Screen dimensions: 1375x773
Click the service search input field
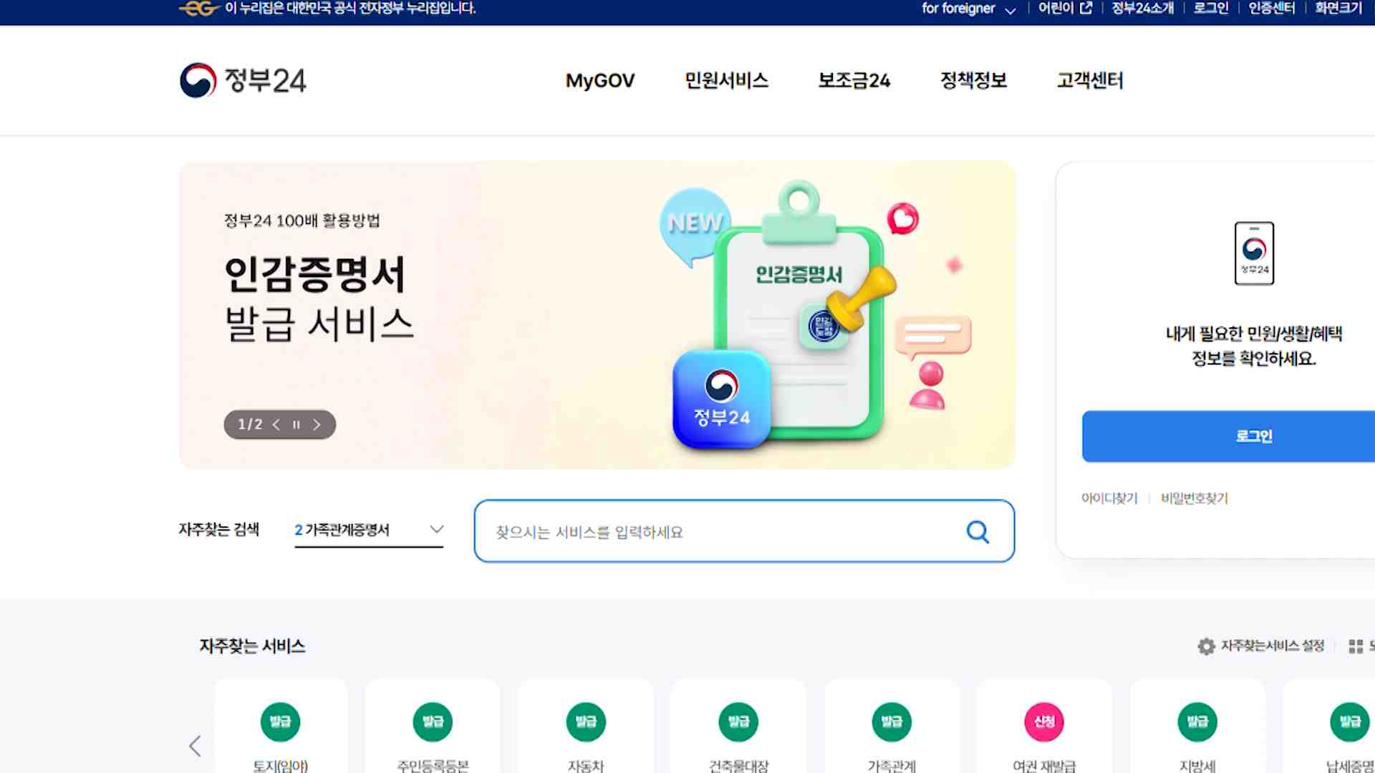[x=744, y=531]
